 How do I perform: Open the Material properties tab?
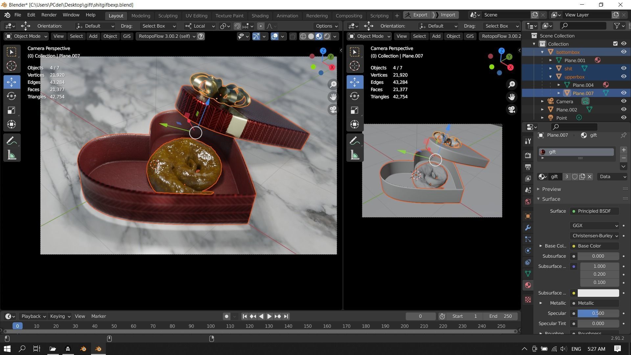point(528,285)
